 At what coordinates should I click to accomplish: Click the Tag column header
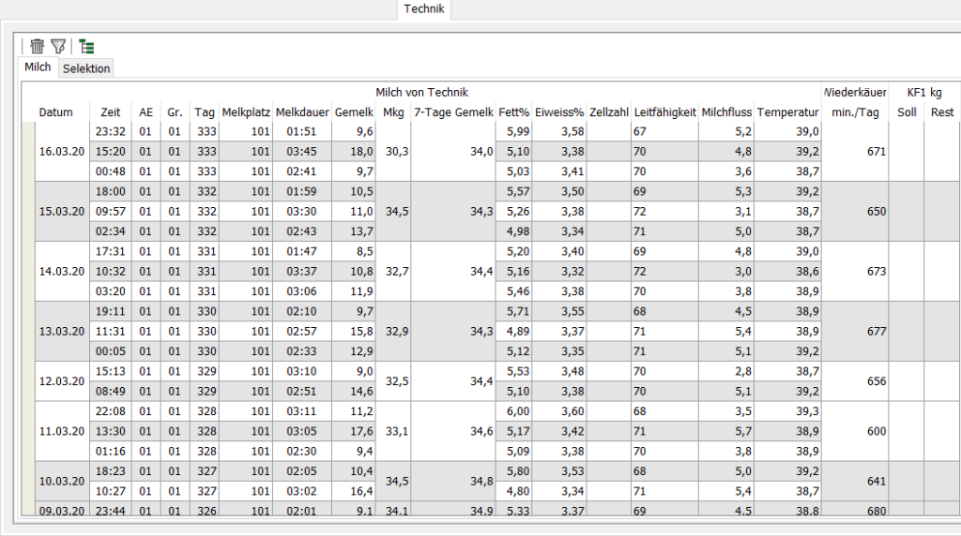tap(204, 112)
